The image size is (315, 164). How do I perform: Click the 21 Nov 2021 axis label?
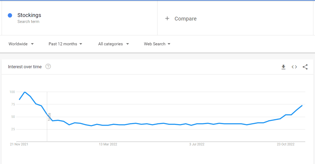19,144
